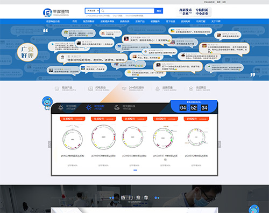Open the search category dropdown

pos(93,11)
